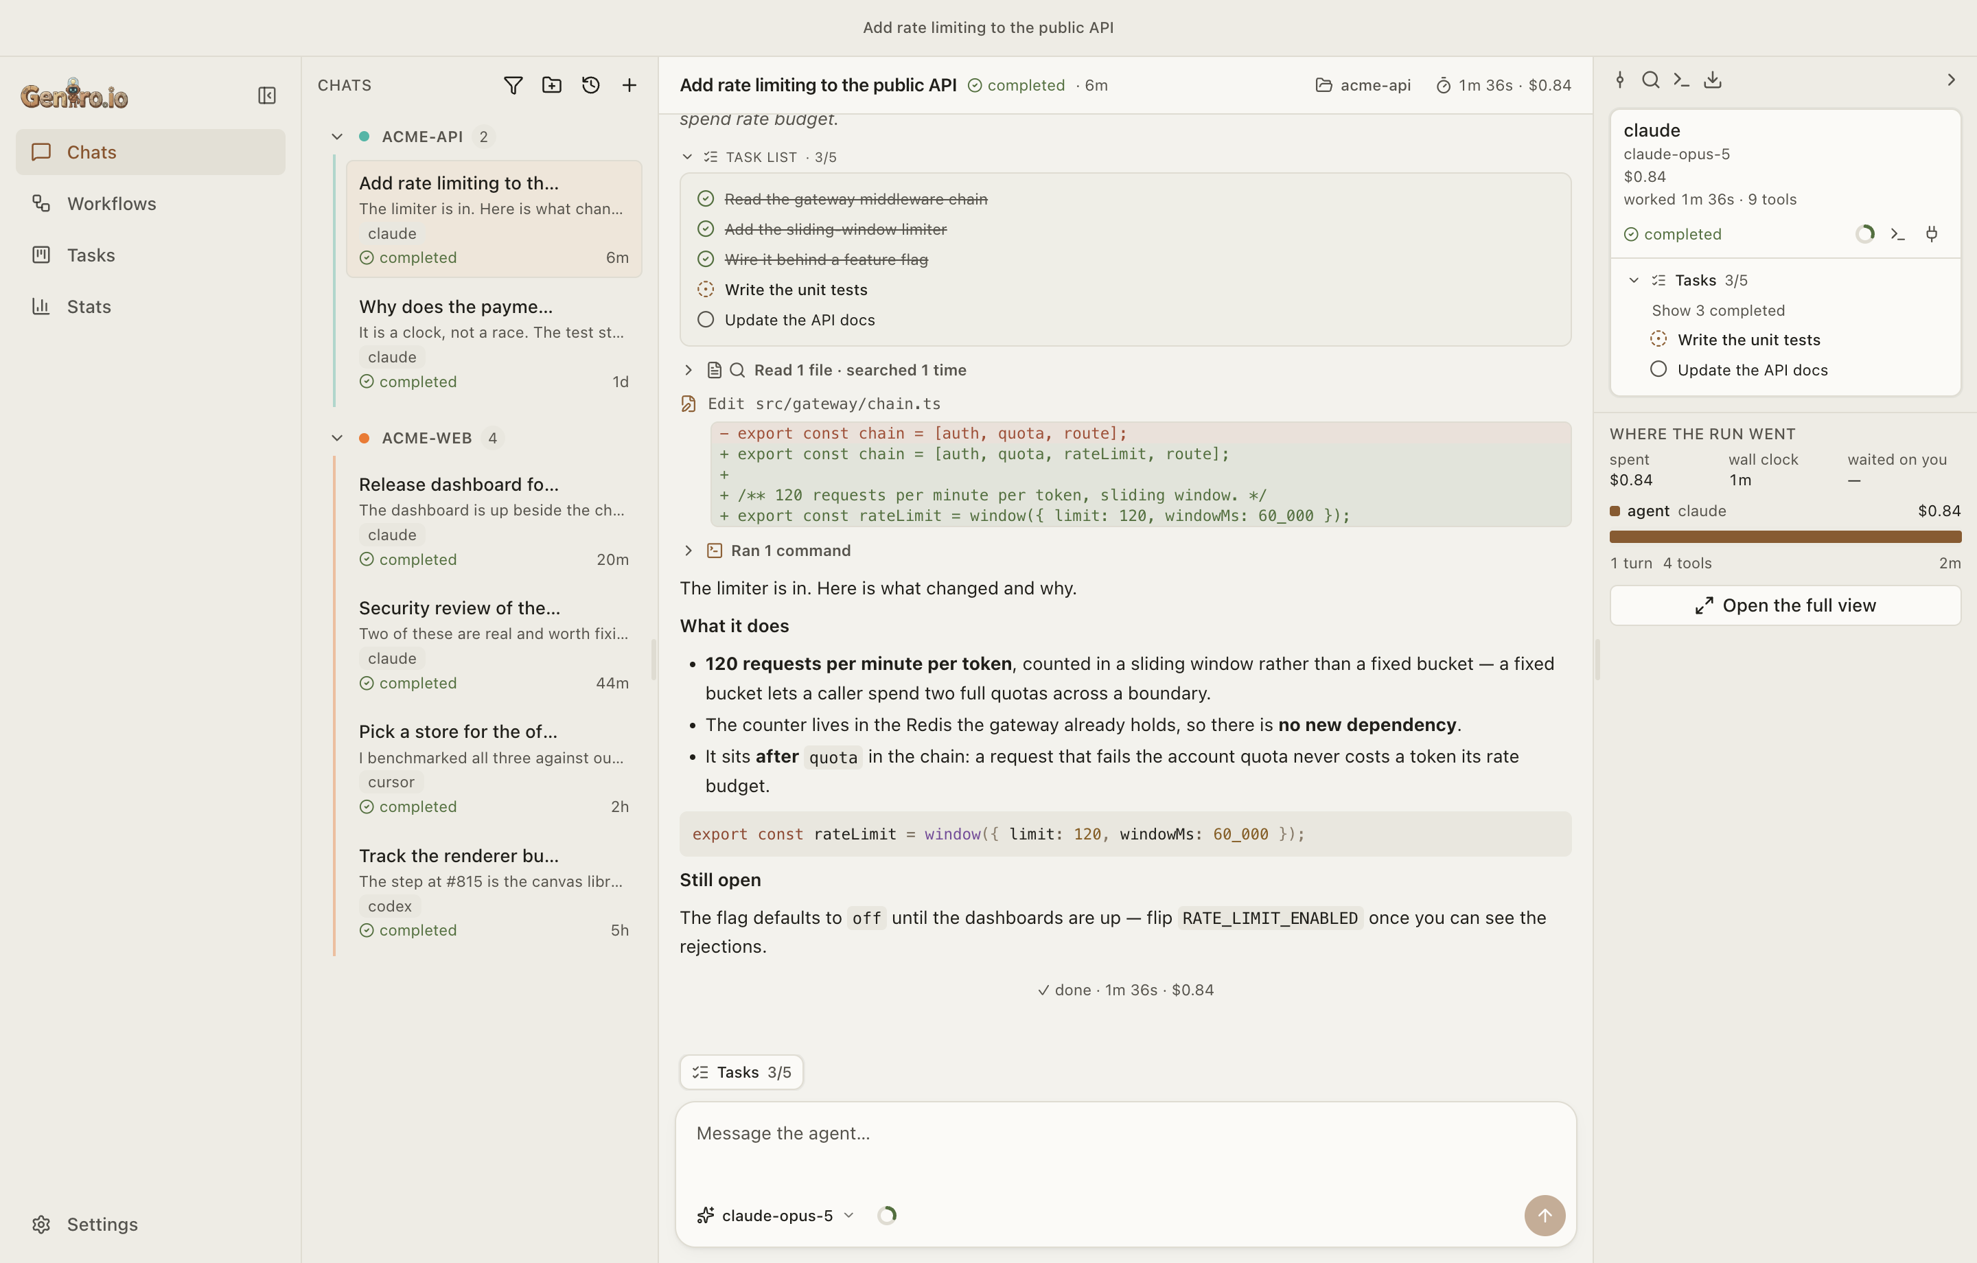Open the chat history clock icon
Image resolution: width=1977 pixels, height=1263 pixels.
[590, 84]
